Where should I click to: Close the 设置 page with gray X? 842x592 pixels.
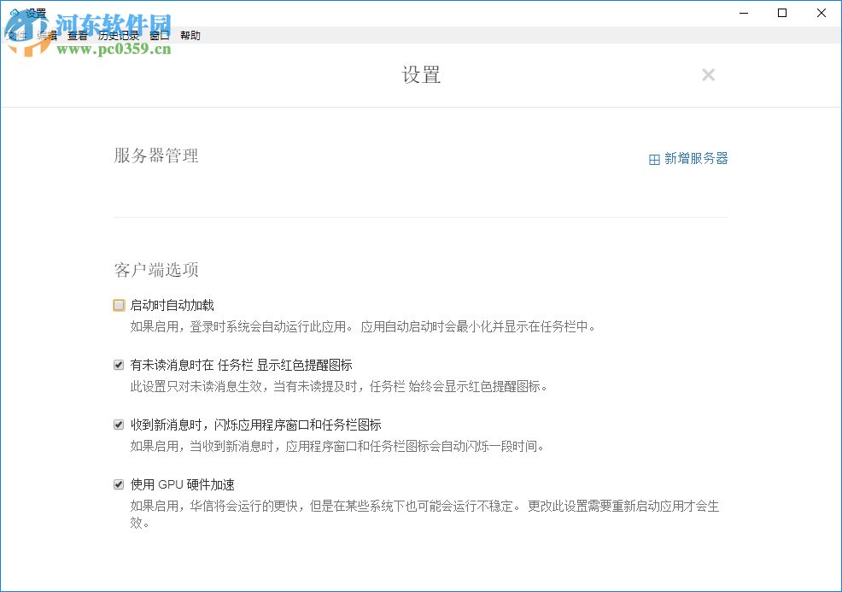pos(709,74)
